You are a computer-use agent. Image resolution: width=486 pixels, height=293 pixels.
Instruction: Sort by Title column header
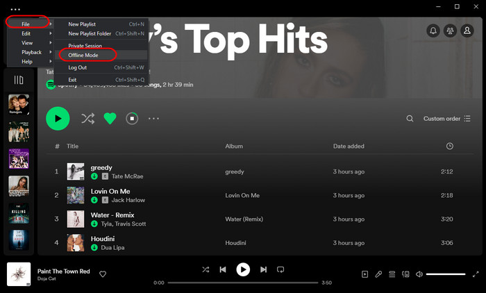(72, 146)
